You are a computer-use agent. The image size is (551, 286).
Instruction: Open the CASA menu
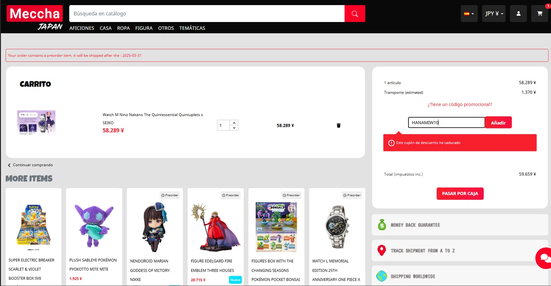(x=106, y=28)
